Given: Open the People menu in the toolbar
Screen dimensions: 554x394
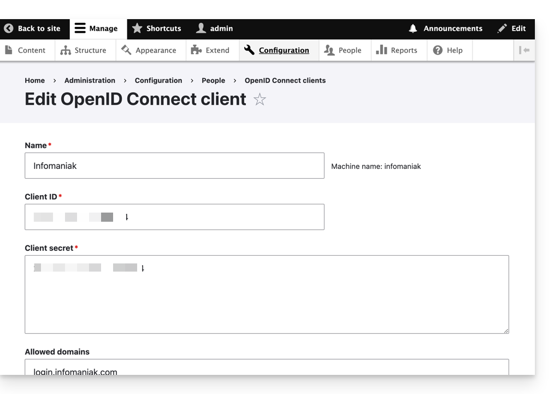Looking at the screenshot, I should (345, 50).
